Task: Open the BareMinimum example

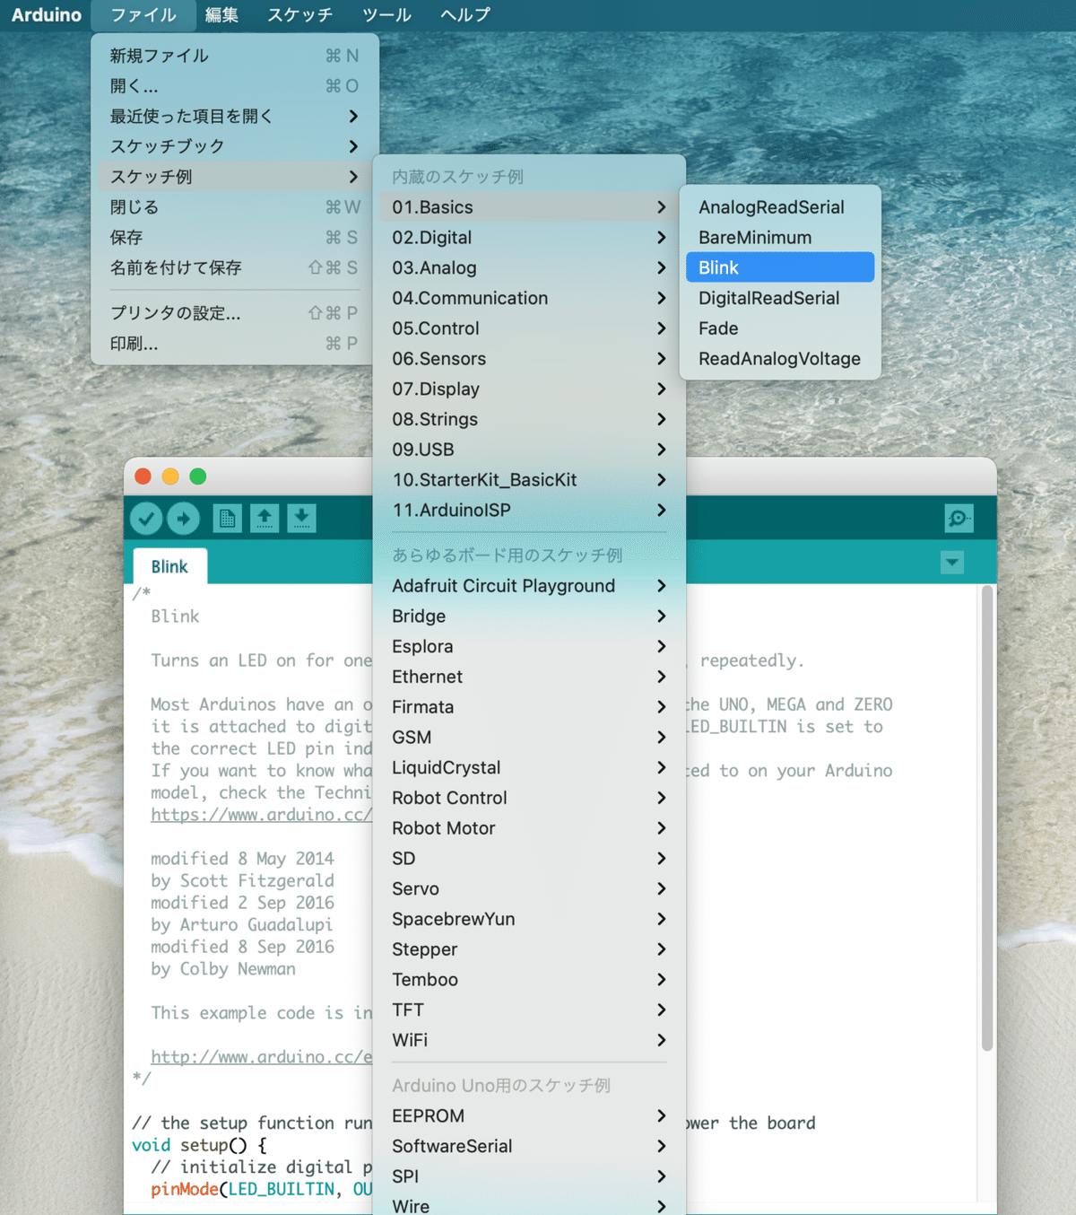Action: tap(780, 238)
